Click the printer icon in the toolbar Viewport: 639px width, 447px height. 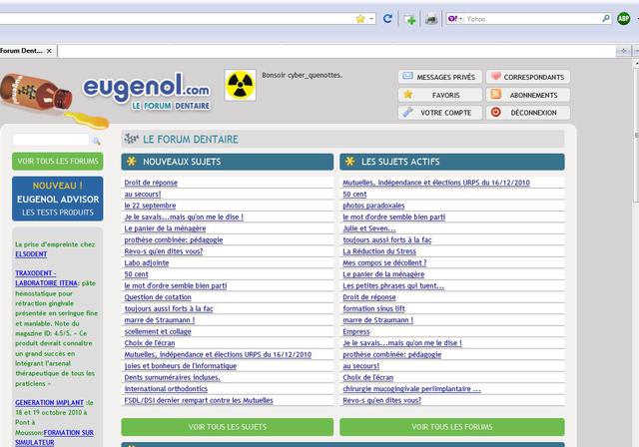(431, 19)
